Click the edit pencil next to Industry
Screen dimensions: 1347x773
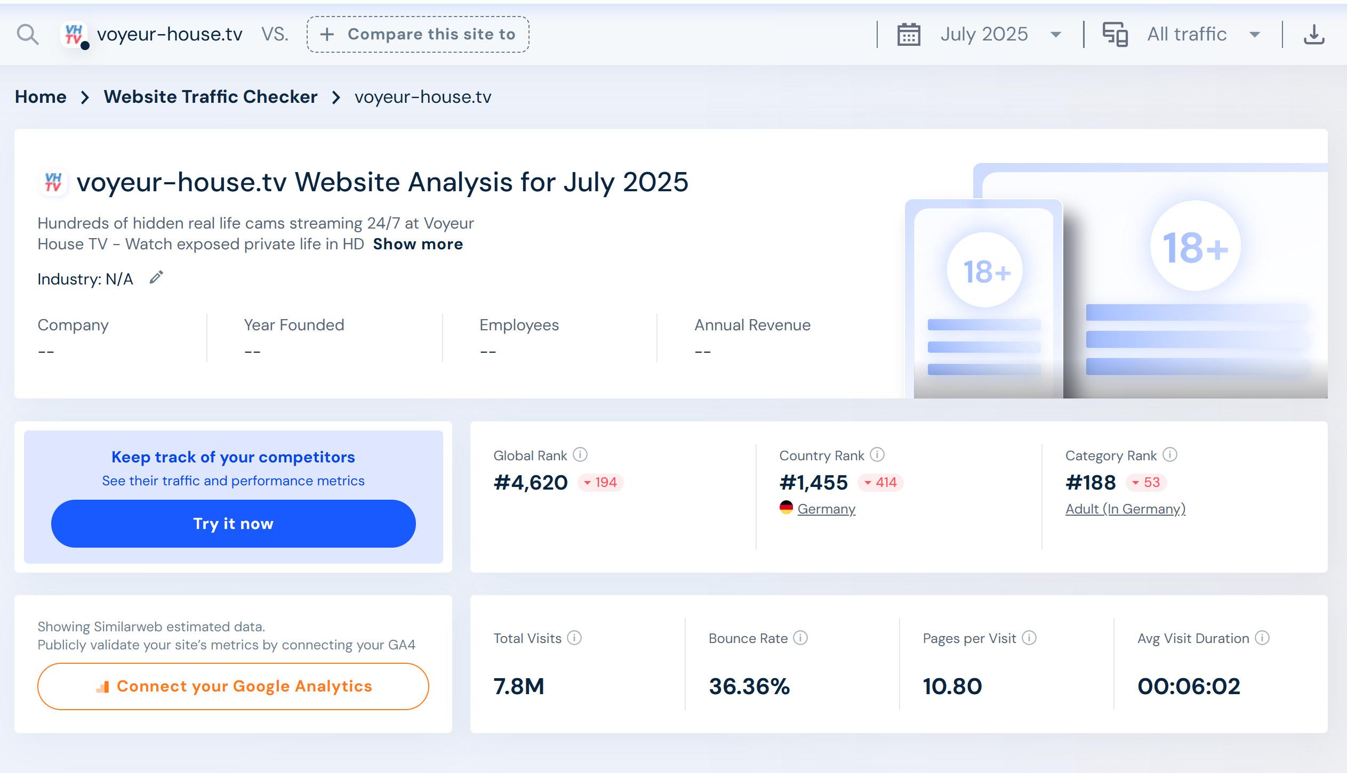coord(156,278)
